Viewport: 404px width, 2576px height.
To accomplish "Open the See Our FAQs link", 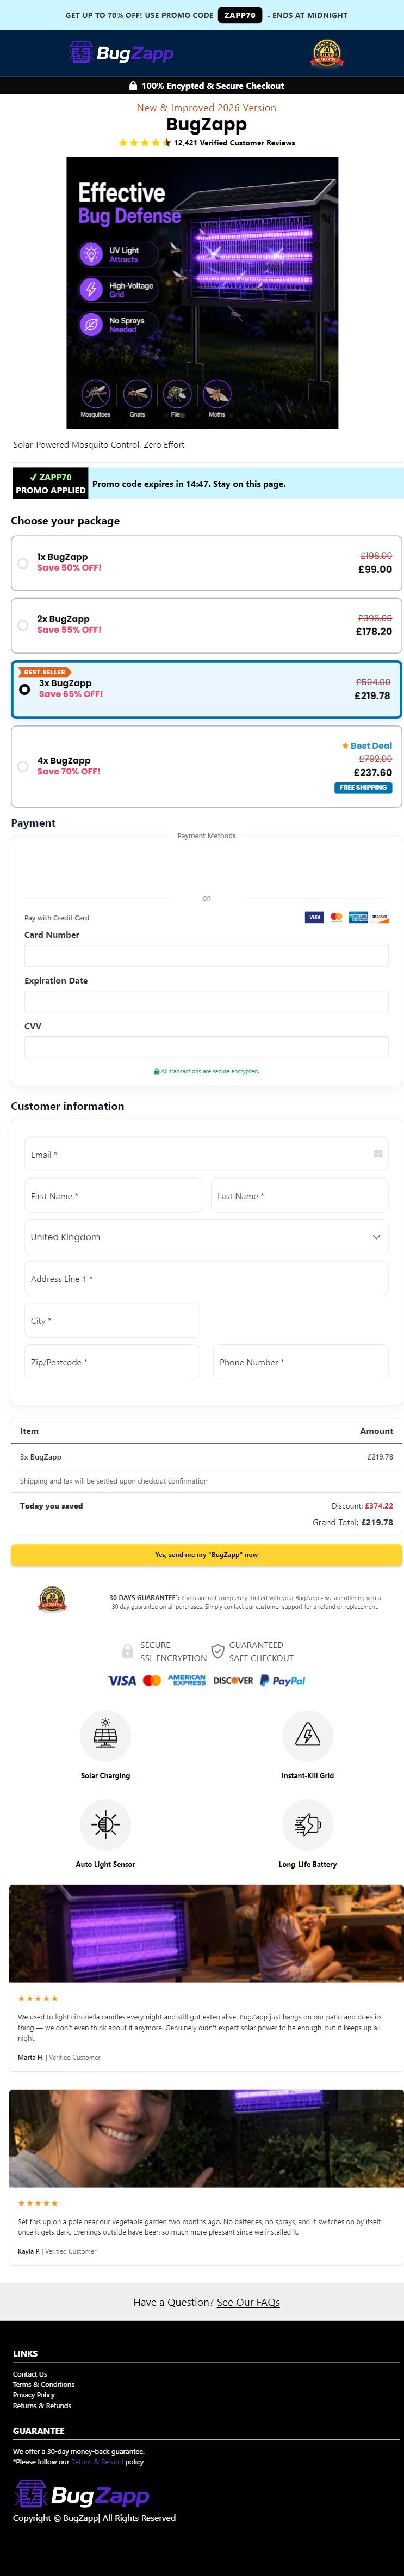I will [248, 2302].
